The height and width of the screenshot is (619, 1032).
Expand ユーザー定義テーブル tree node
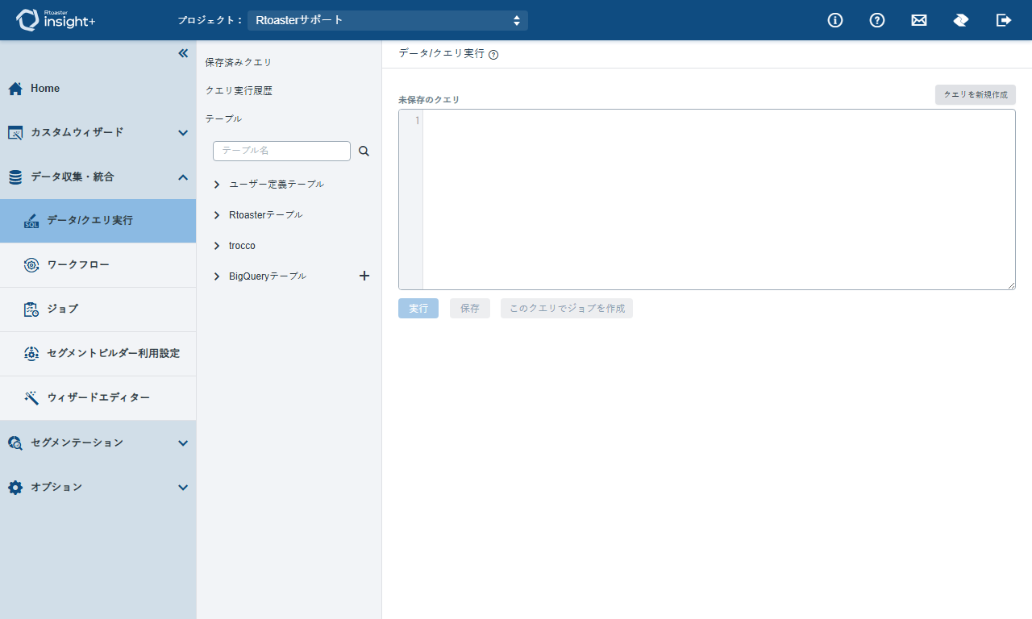tap(217, 185)
